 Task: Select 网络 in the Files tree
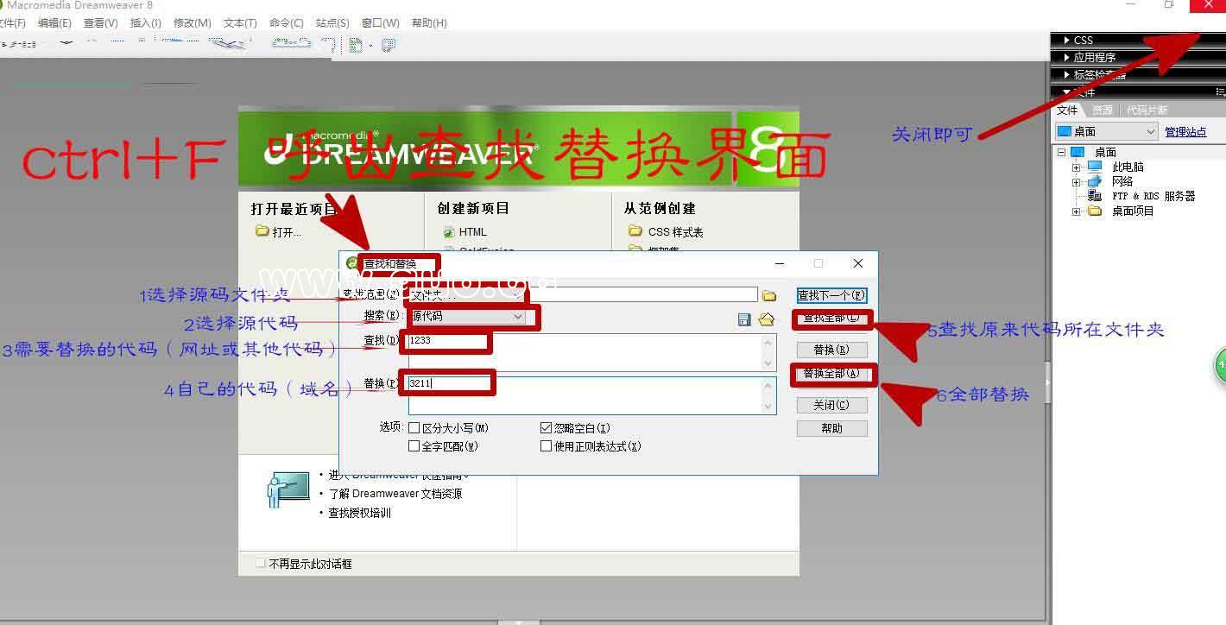[x=1122, y=181]
